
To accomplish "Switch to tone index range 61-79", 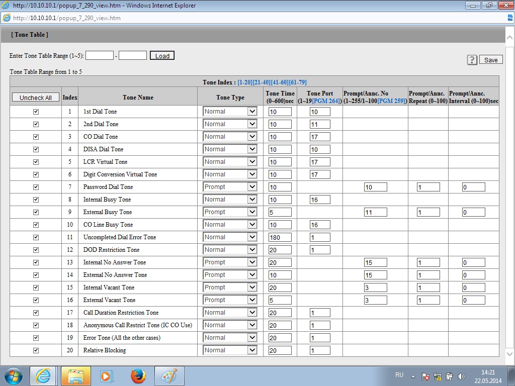I will tap(298, 82).
